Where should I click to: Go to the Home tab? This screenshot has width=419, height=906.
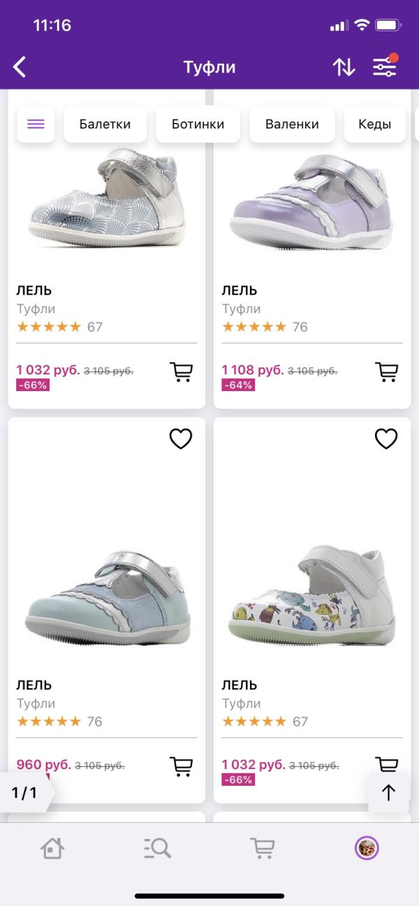coord(52,848)
